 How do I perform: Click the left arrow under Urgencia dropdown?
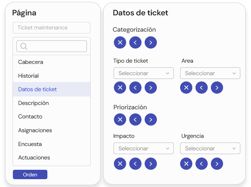coord(201,164)
